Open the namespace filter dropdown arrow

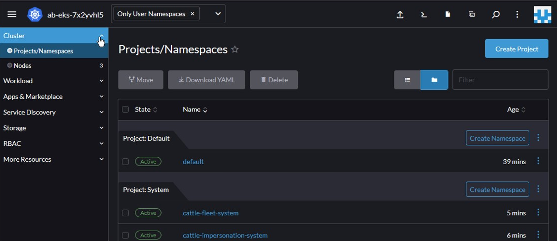[218, 14]
